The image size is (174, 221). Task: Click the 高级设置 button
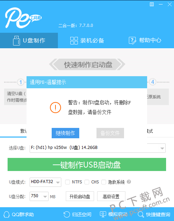click(x=111, y=196)
